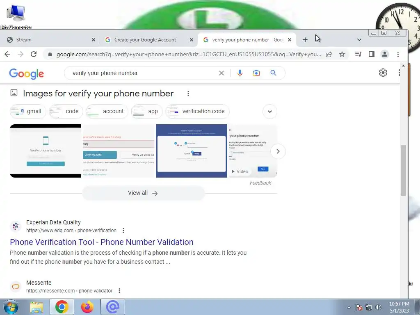
Task: Go forward with the arrow button
Action: pyautogui.click(x=21, y=55)
